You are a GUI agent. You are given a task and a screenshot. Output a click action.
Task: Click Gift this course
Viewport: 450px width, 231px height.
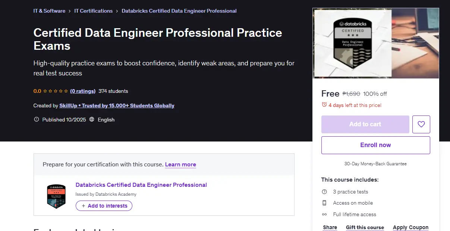pyautogui.click(x=365, y=227)
